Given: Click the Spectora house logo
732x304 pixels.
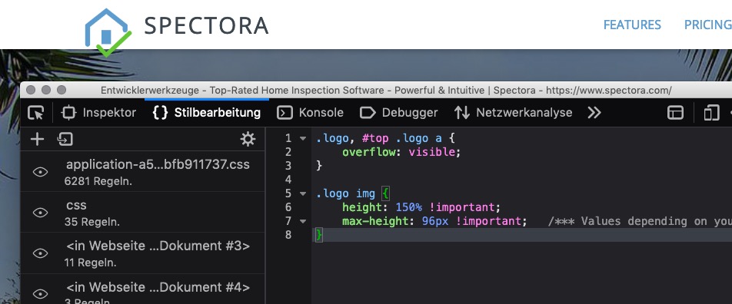Looking at the screenshot, I should point(108,33).
